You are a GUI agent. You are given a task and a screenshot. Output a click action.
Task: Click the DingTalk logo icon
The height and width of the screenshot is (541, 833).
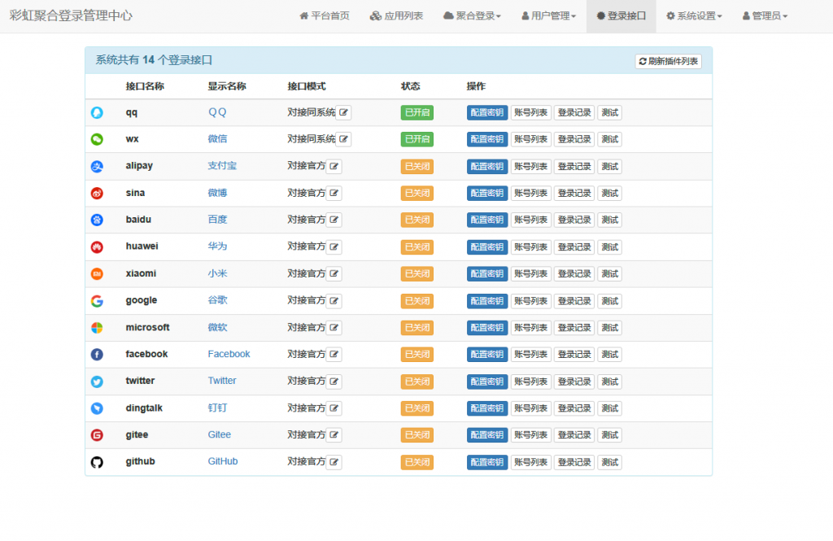(x=97, y=408)
